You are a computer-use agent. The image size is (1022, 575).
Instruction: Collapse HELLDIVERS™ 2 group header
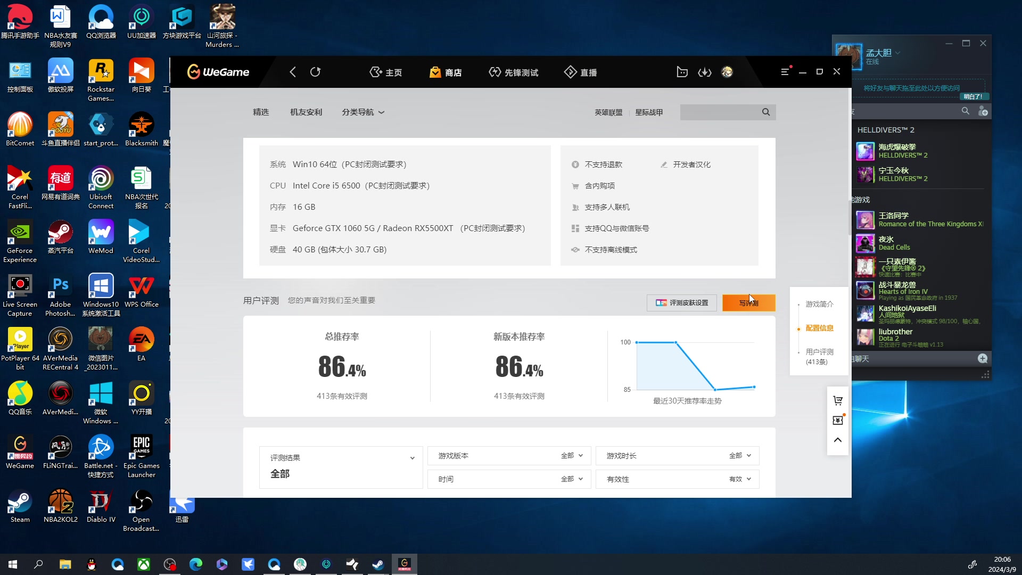886,130
